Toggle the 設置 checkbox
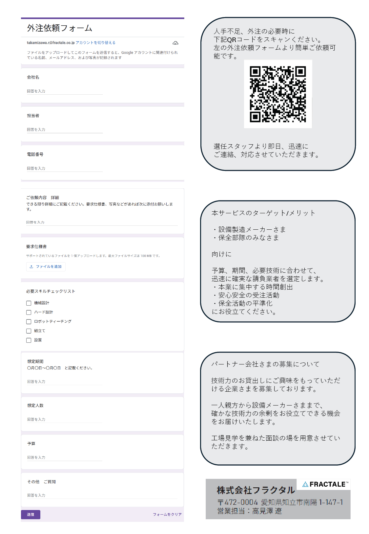Screen dimensions: 369x534 tap(29, 340)
